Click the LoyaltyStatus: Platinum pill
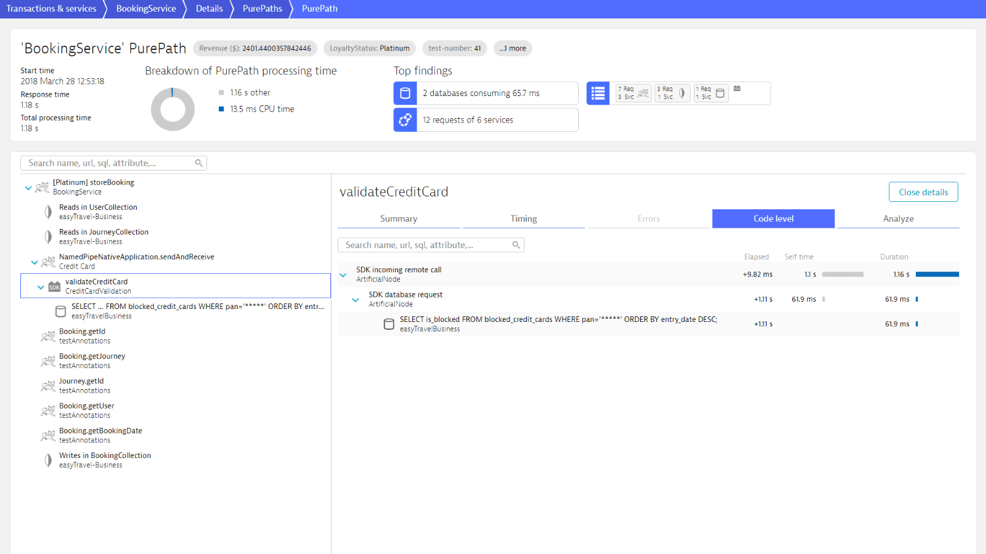This screenshot has width=986, height=554. coord(370,49)
